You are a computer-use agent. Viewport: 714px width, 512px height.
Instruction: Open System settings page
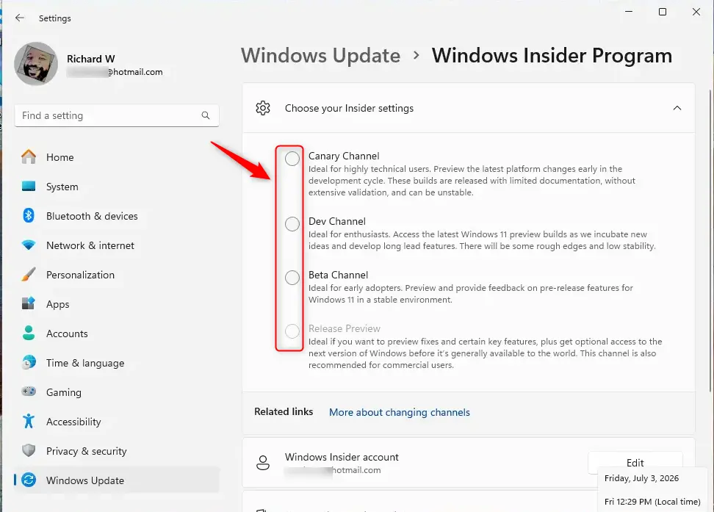tap(117, 187)
